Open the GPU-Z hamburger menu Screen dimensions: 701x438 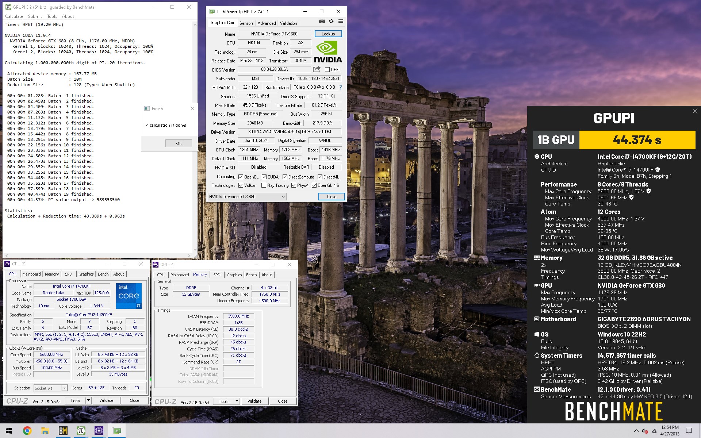[x=341, y=22]
